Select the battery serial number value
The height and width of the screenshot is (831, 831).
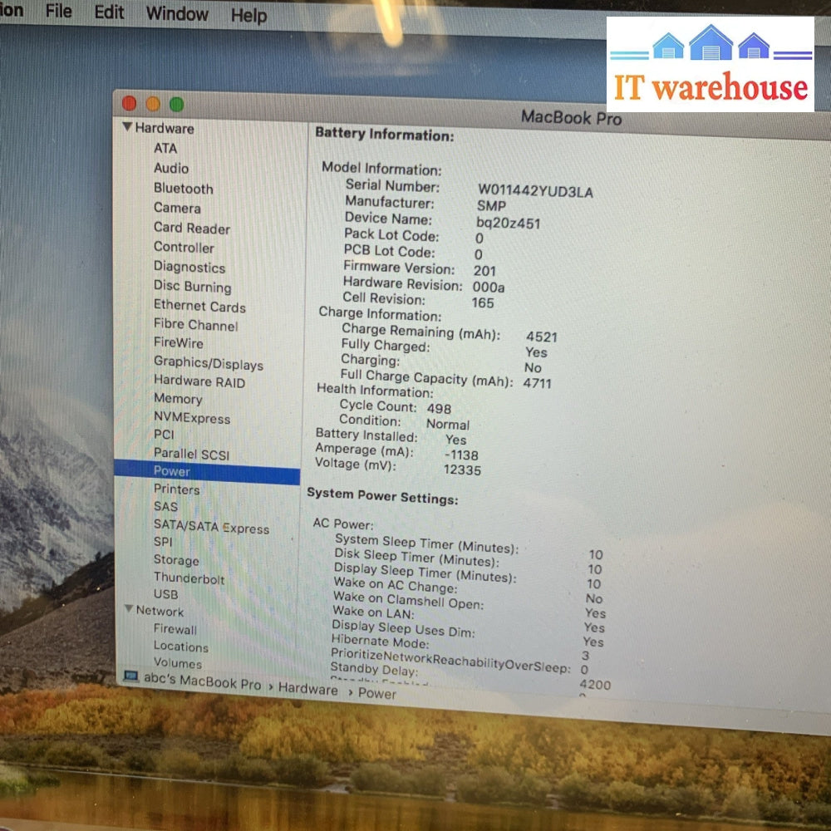pos(535,191)
